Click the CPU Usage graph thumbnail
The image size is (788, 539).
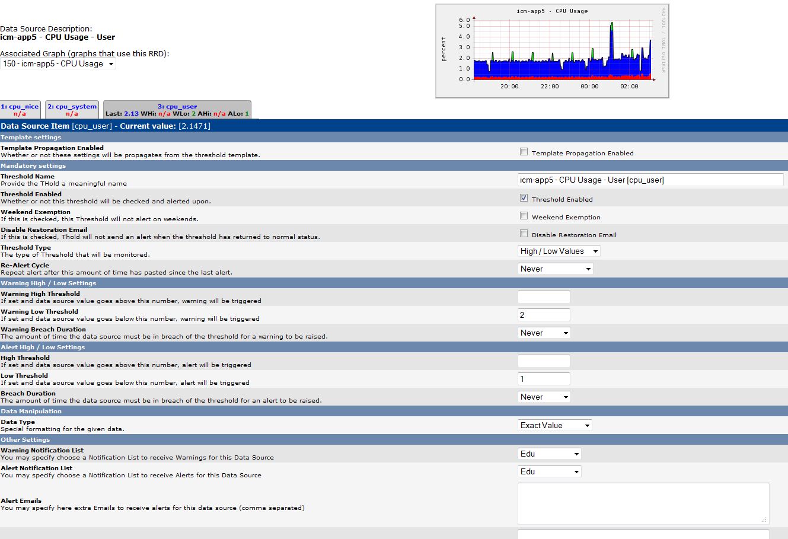coord(552,51)
